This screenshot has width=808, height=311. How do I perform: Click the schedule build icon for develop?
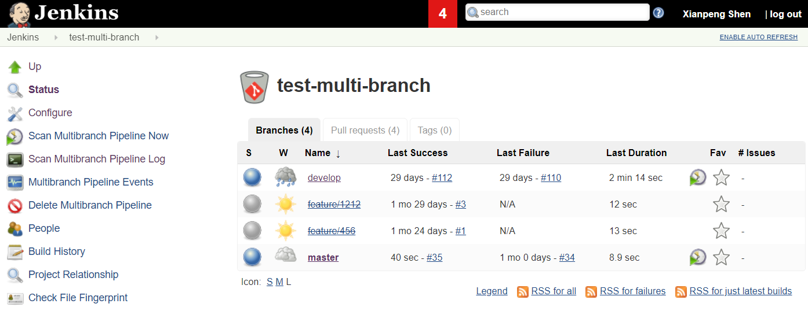pyautogui.click(x=698, y=177)
